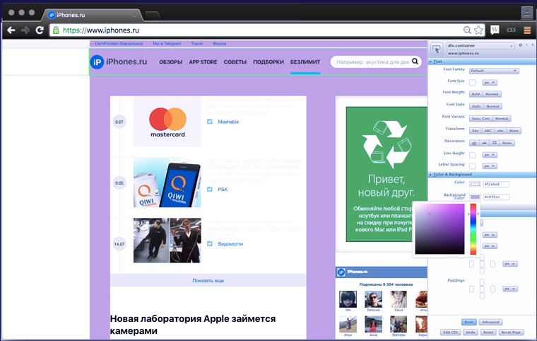Screen dimensions: 537x341
Task: Click the green padlock in the address bar
Action: (x=56, y=30)
